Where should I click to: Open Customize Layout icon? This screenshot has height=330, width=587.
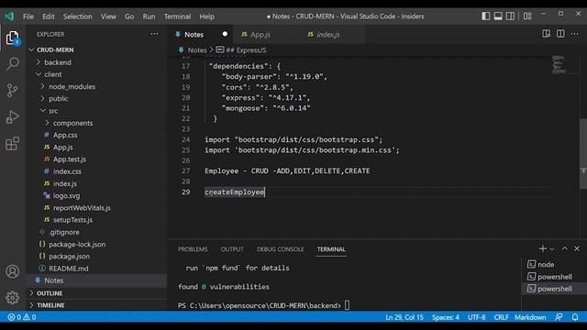[527, 16]
